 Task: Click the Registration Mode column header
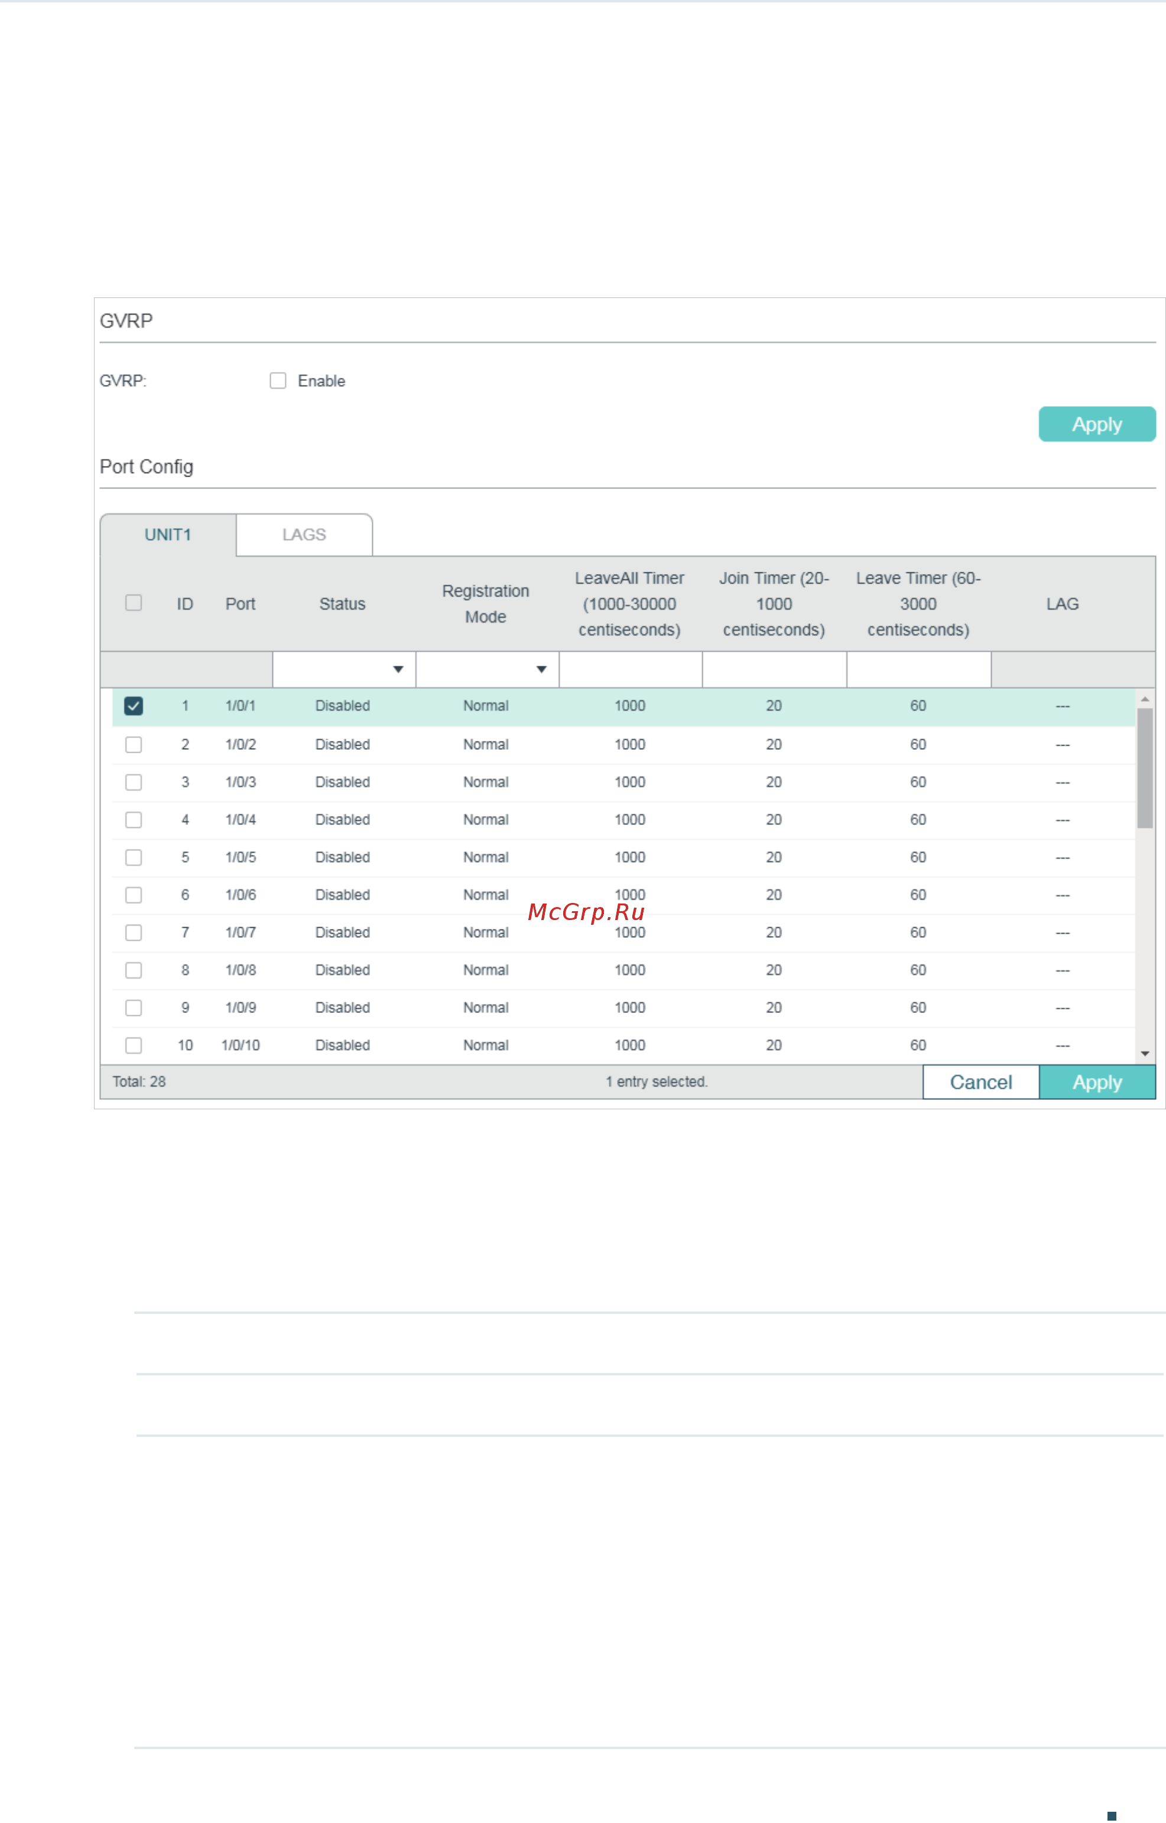[485, 604]
